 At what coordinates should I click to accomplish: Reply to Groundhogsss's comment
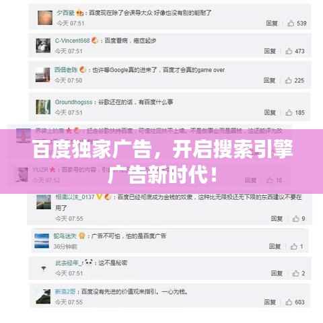point(270,112)
